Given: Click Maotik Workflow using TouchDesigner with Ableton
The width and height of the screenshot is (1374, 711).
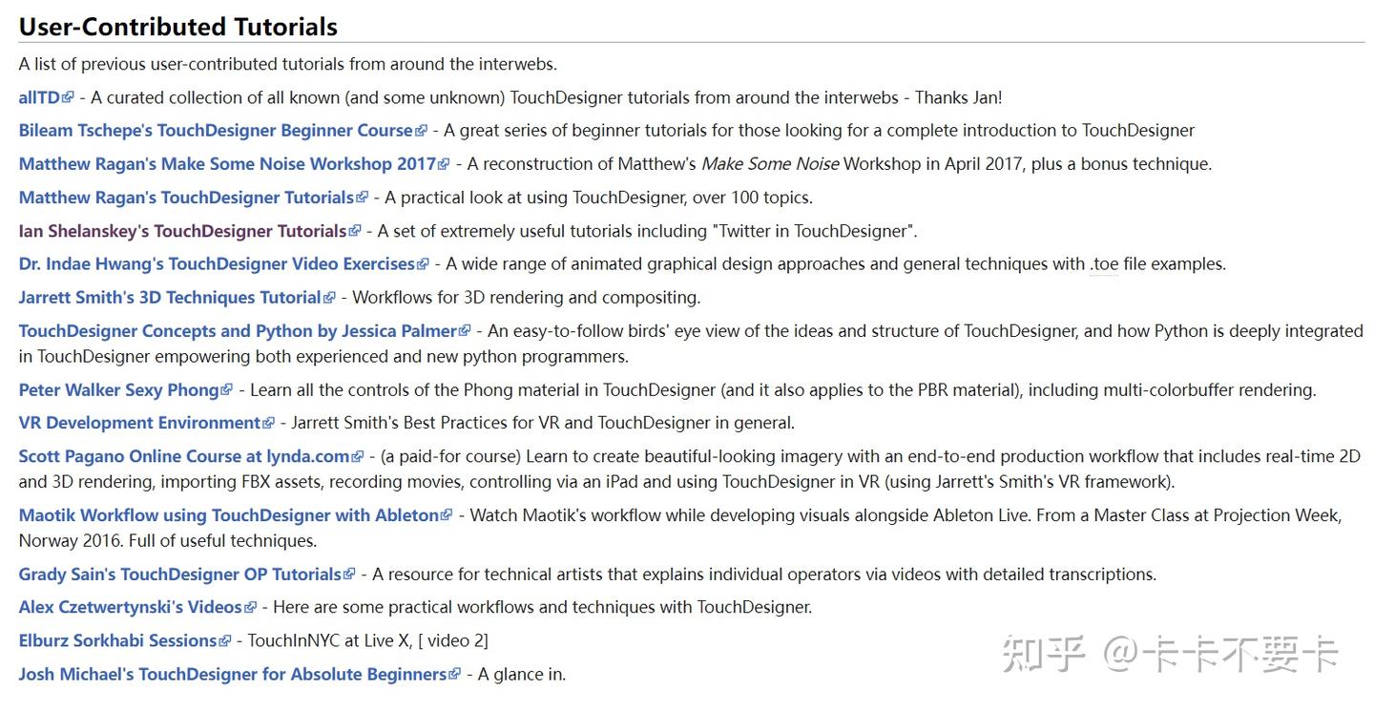Looking at the screenshot, I should click(228, 515).
